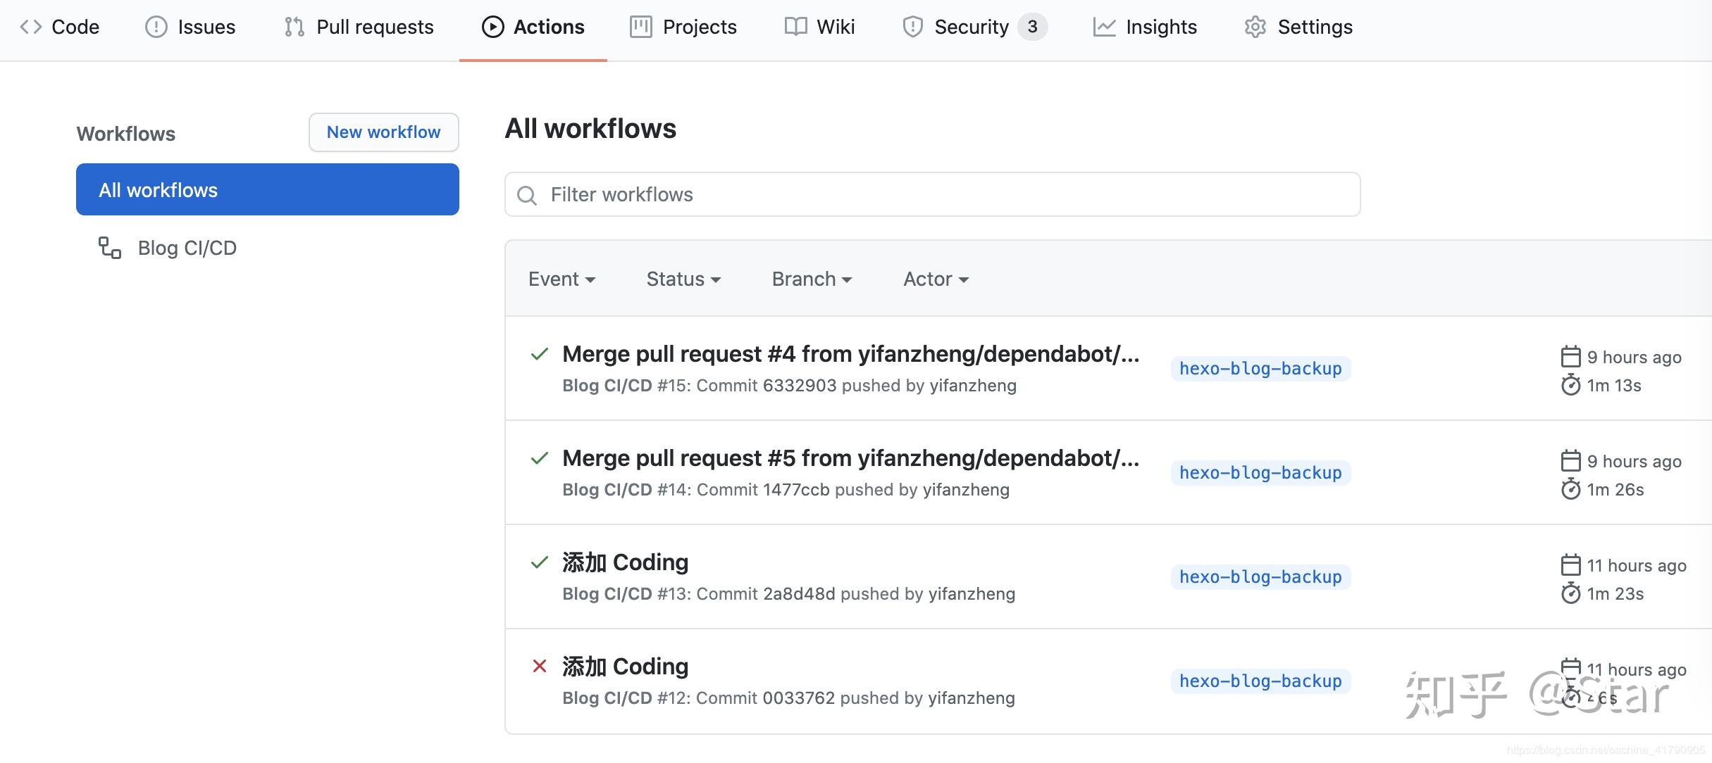Open the Branch filter dropdown
The height and width of the screenshot is (763, 1712).
click(811, 279)
